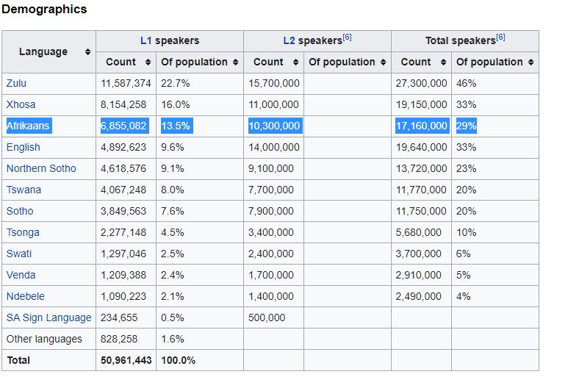The image size is (568, 377).
Task: Open the Swati language link
Action: coord(19,254)
